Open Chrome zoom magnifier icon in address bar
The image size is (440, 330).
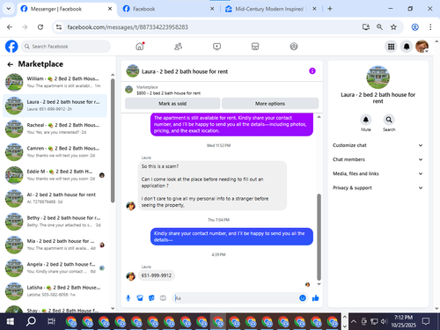pos(379,27)
